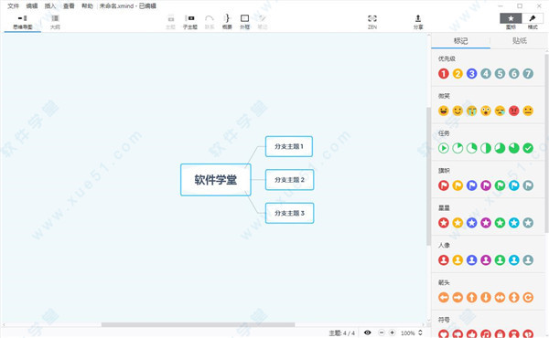Switch to the 标记 markers tab

461,41
